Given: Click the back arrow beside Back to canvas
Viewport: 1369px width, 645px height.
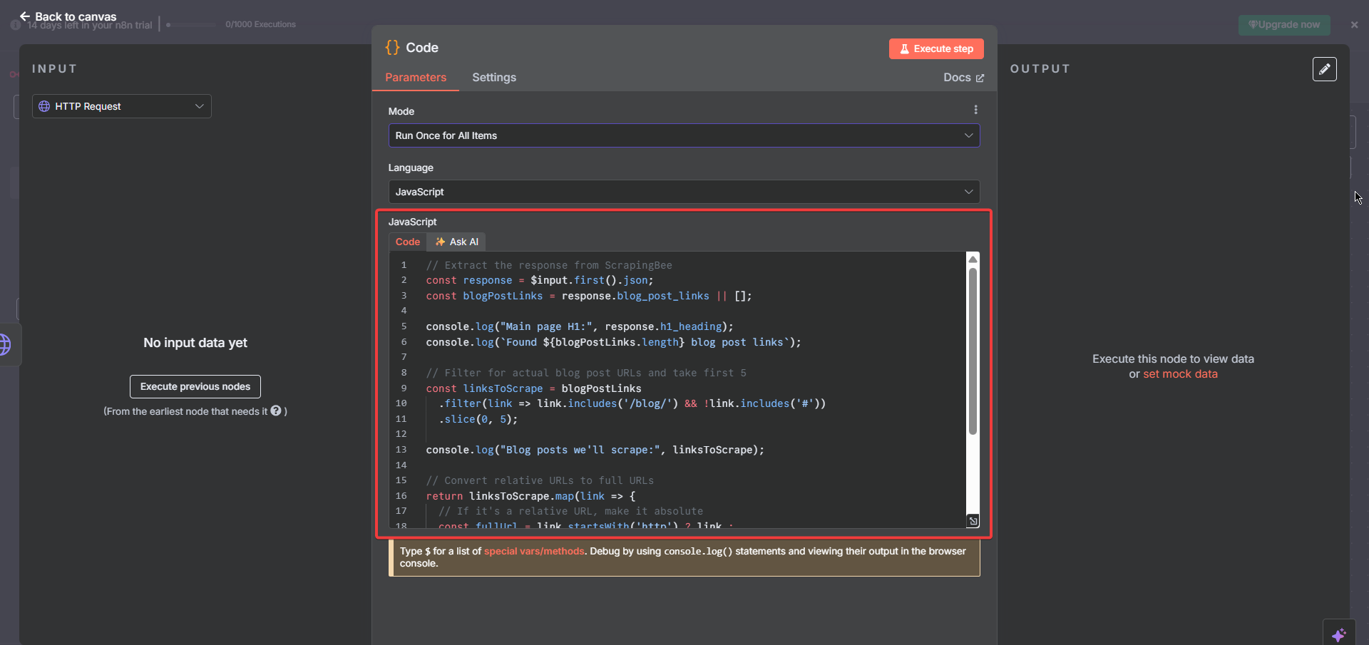Looking at the screenshot, I should (26, 16).
